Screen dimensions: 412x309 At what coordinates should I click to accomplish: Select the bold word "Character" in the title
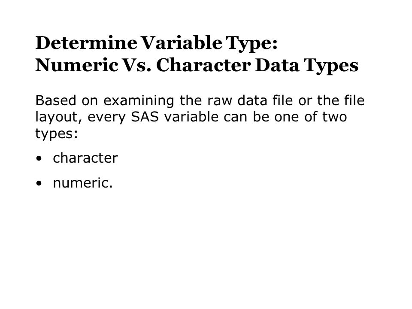(203, 65)
